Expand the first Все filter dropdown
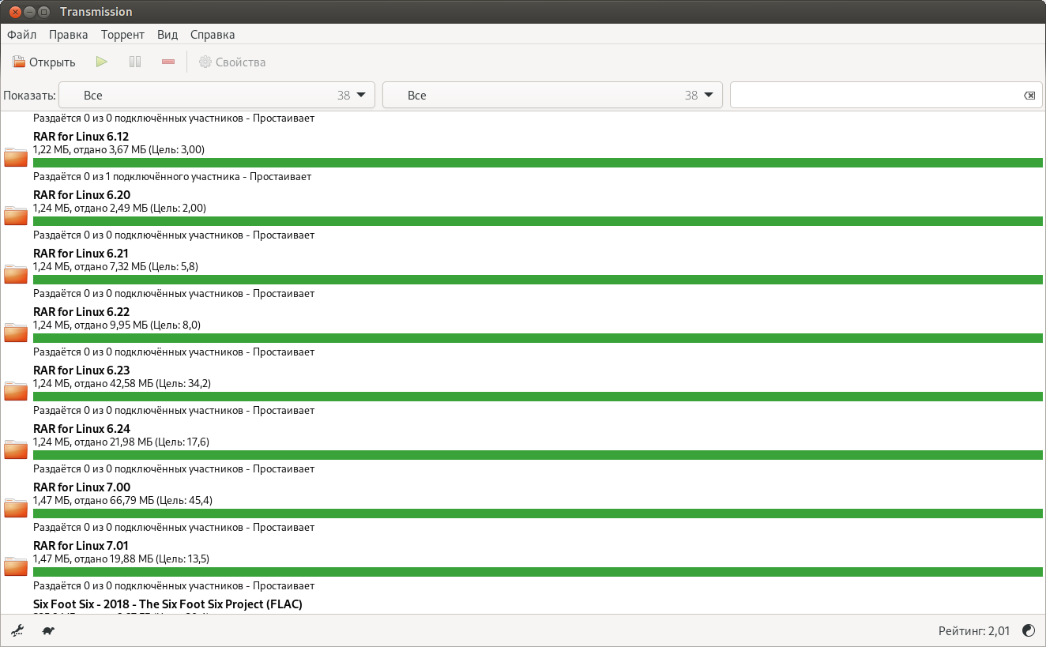The image size is (1046, 647). coord(216,95)
